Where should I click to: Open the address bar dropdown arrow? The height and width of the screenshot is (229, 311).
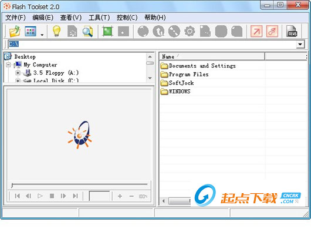pyautogui.click(x=300, y=44)
